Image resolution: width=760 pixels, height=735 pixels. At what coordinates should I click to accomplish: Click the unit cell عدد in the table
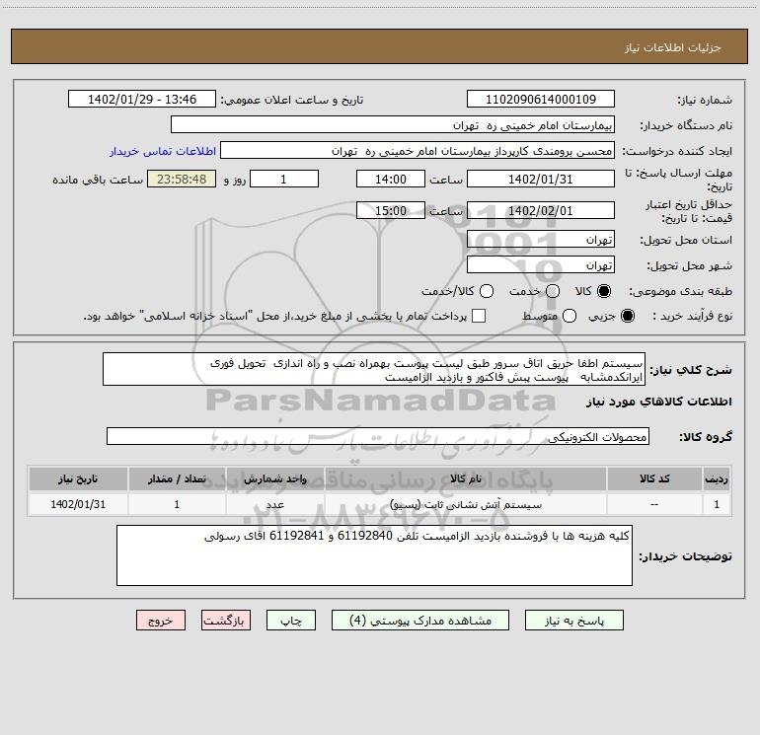274,504
